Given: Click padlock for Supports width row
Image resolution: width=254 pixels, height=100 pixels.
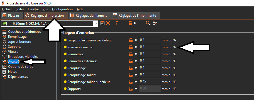Looking at the screenshot, I should [131, 89].
